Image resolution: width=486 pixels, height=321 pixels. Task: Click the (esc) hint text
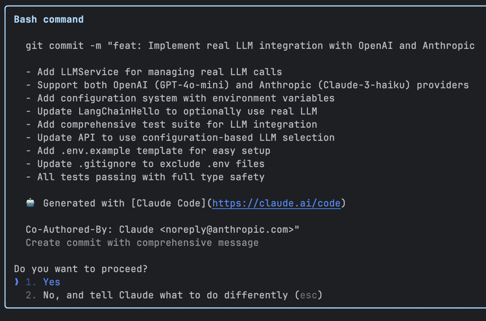pyautogui.click(x=308, y=295)
